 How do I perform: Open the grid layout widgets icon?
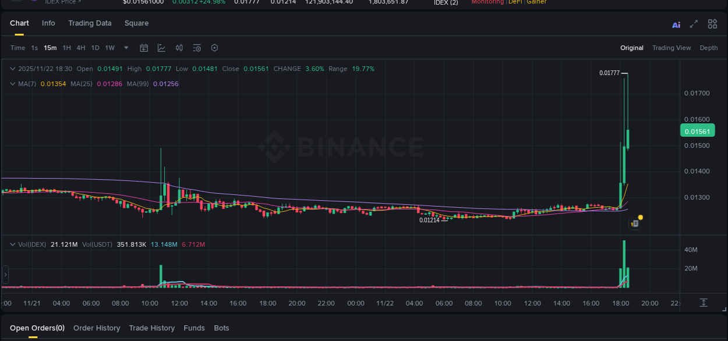pos(712,24)
